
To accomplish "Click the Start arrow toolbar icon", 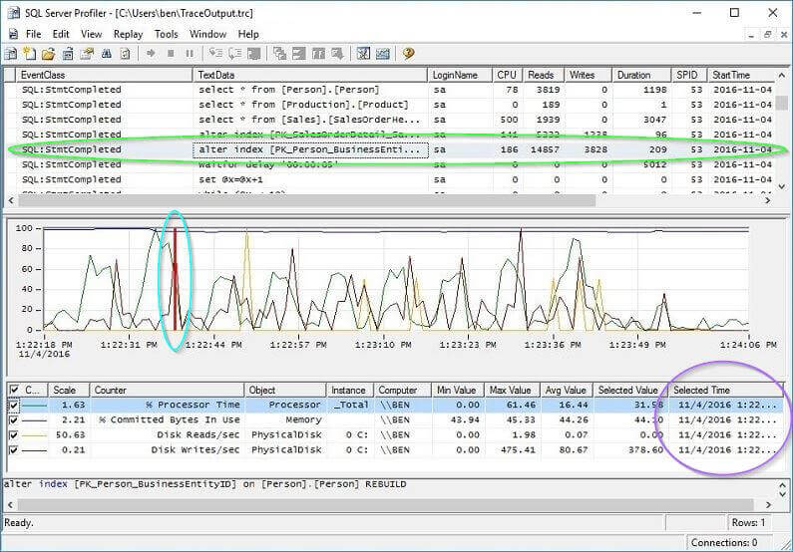I will coord(151,54).
